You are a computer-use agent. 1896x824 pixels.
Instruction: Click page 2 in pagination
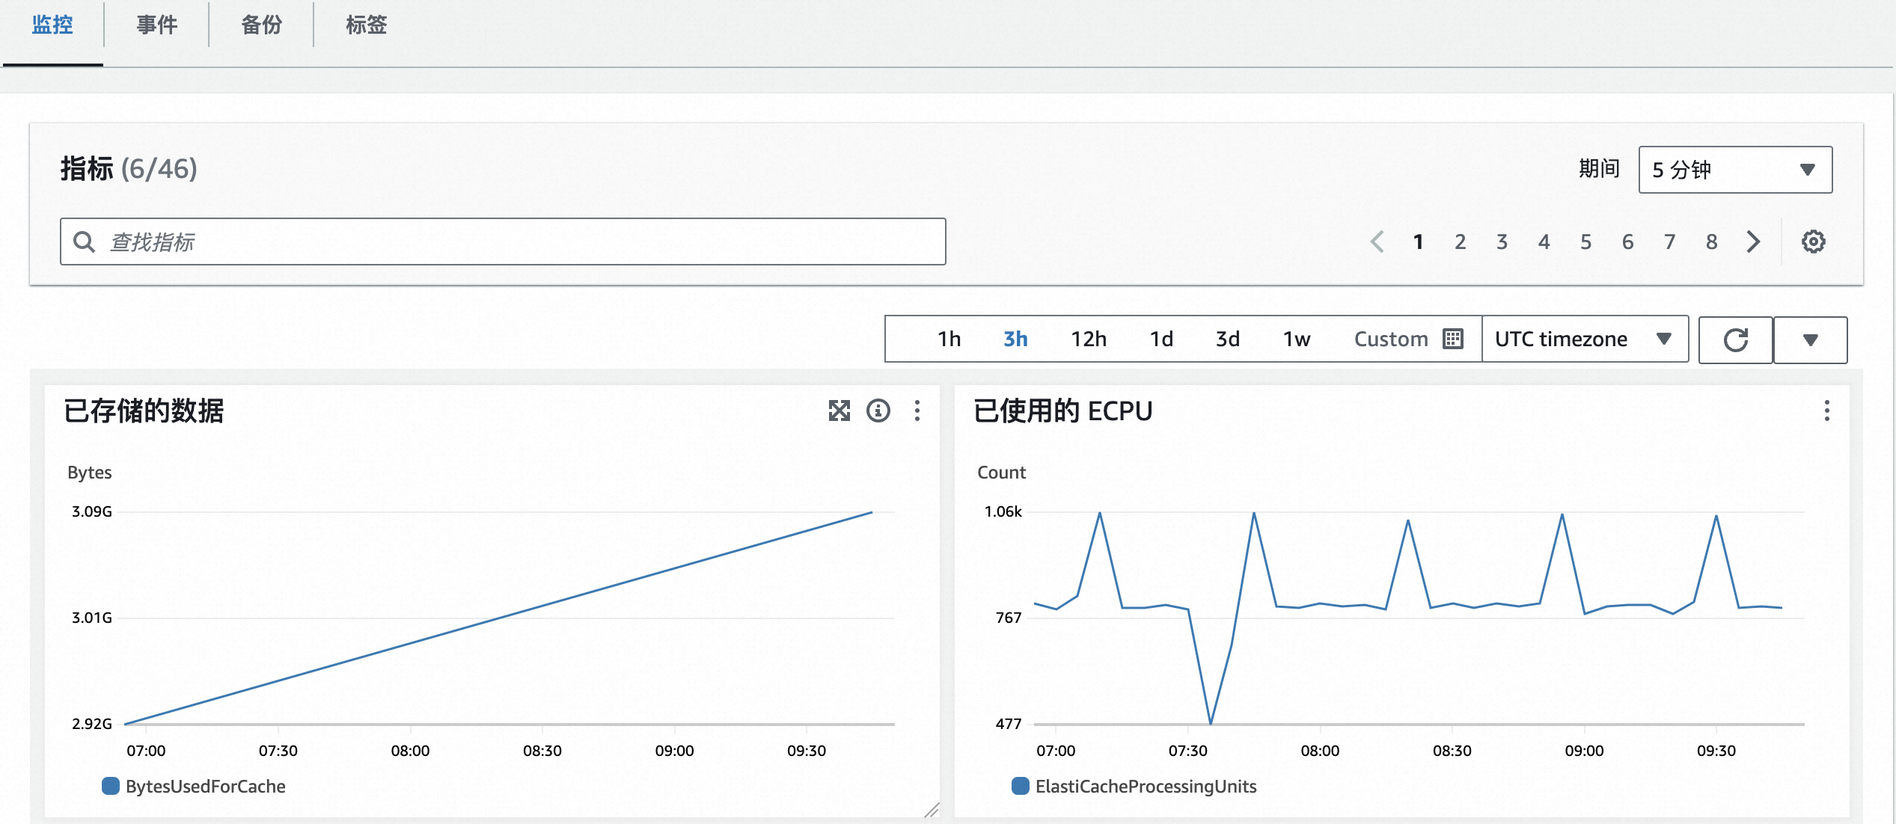(1458, 241)
